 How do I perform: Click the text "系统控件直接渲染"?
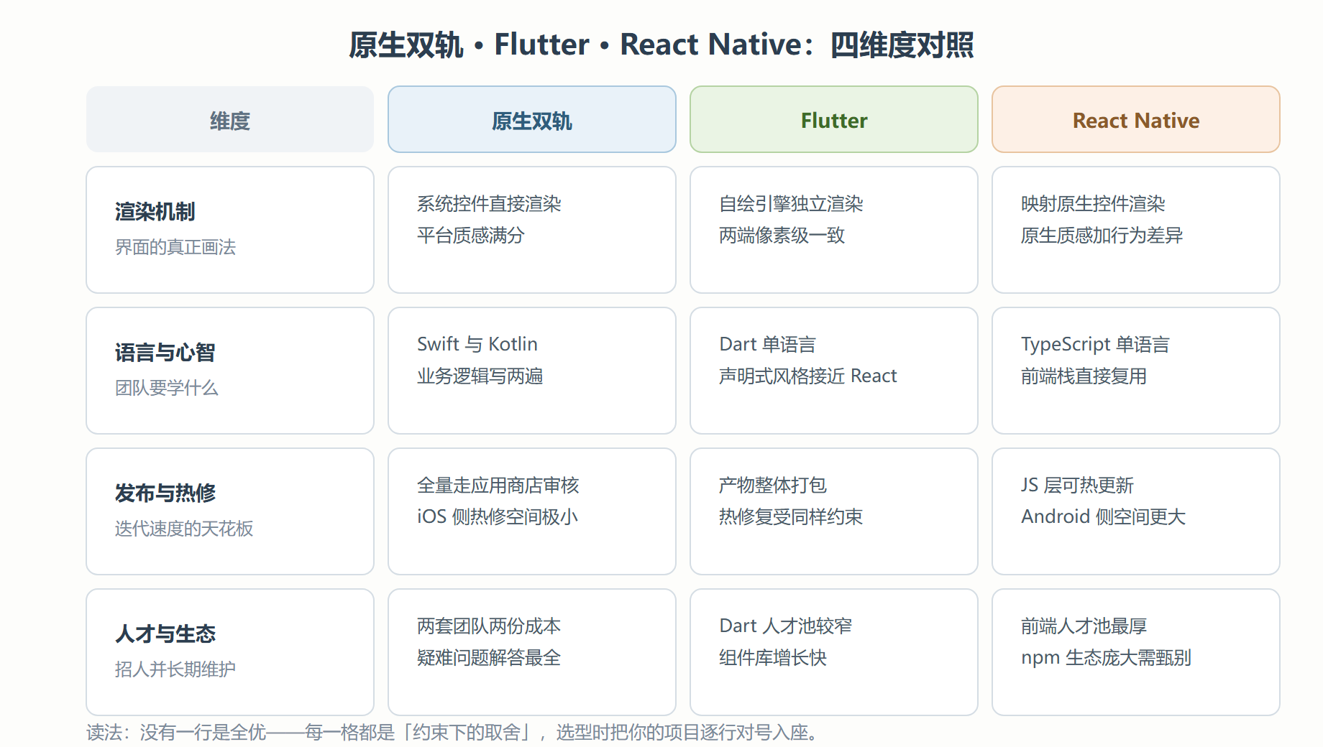[x=489, y=204]
